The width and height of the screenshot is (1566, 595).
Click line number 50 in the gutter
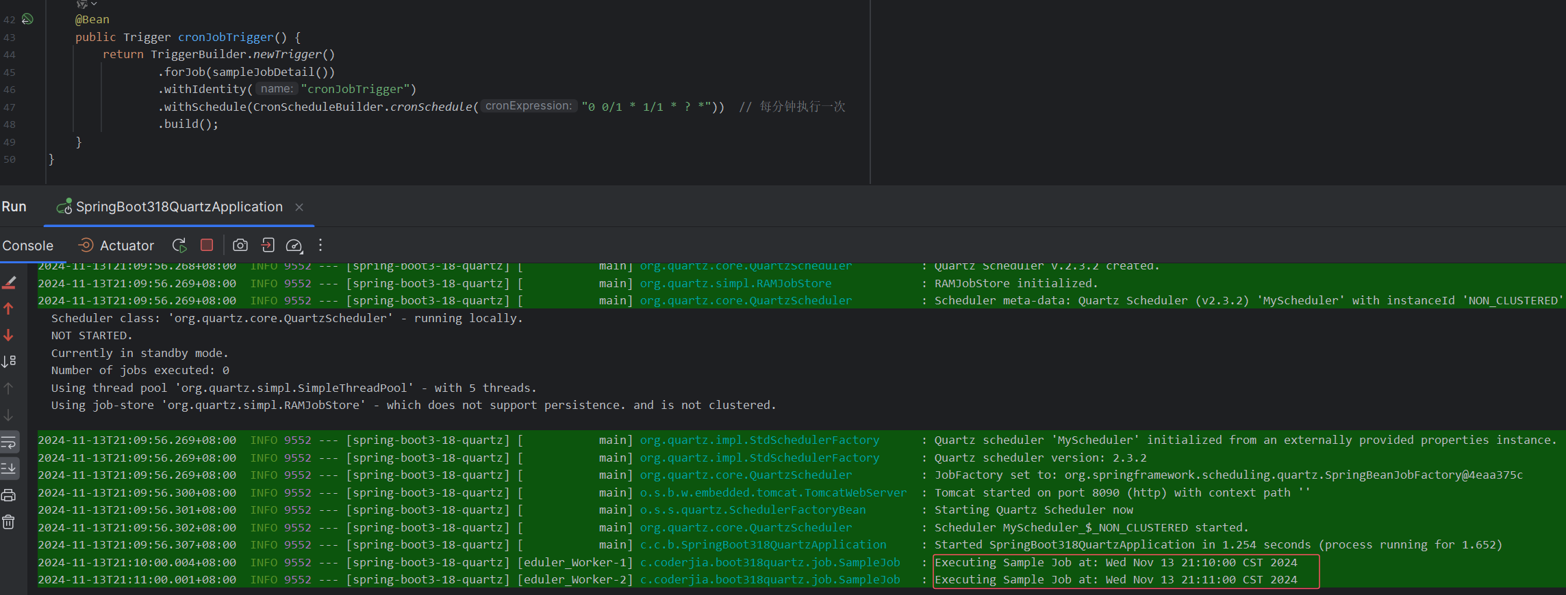[9, 159]
